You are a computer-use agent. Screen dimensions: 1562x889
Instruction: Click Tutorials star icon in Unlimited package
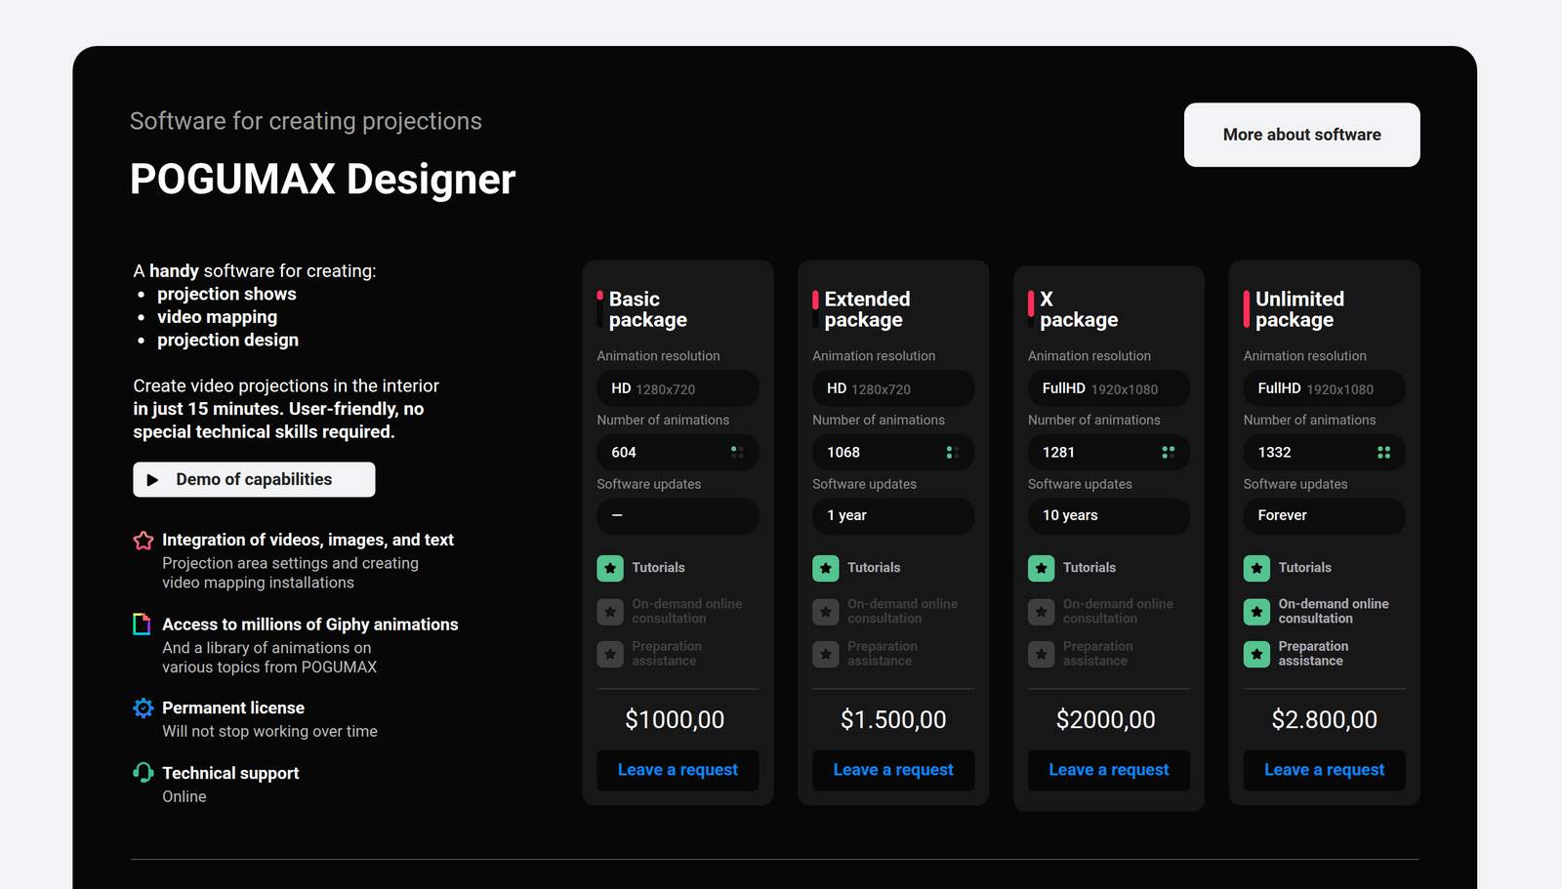tap(1256, 568)
